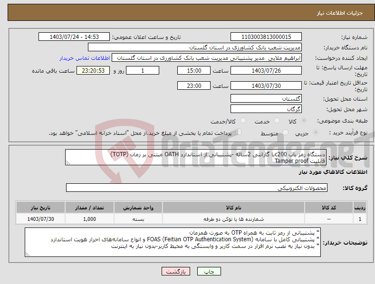This screenshot has height=284, width=375.
Task: Click the validity time field 23:00
Action: coord(194,85)
